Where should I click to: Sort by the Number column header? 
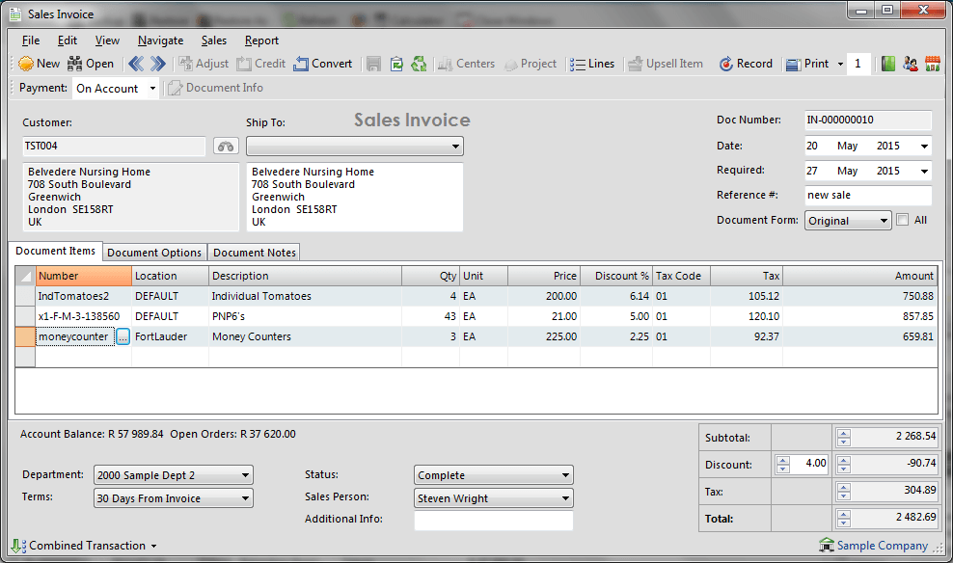coord(84,276)
